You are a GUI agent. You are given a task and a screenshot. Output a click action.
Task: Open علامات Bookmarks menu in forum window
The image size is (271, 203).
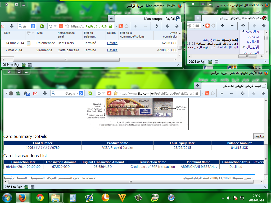click(x=225, y=12)
